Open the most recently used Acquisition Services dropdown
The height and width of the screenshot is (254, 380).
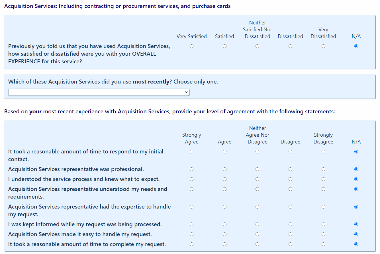pyautogui.click(x=99, y=92)
